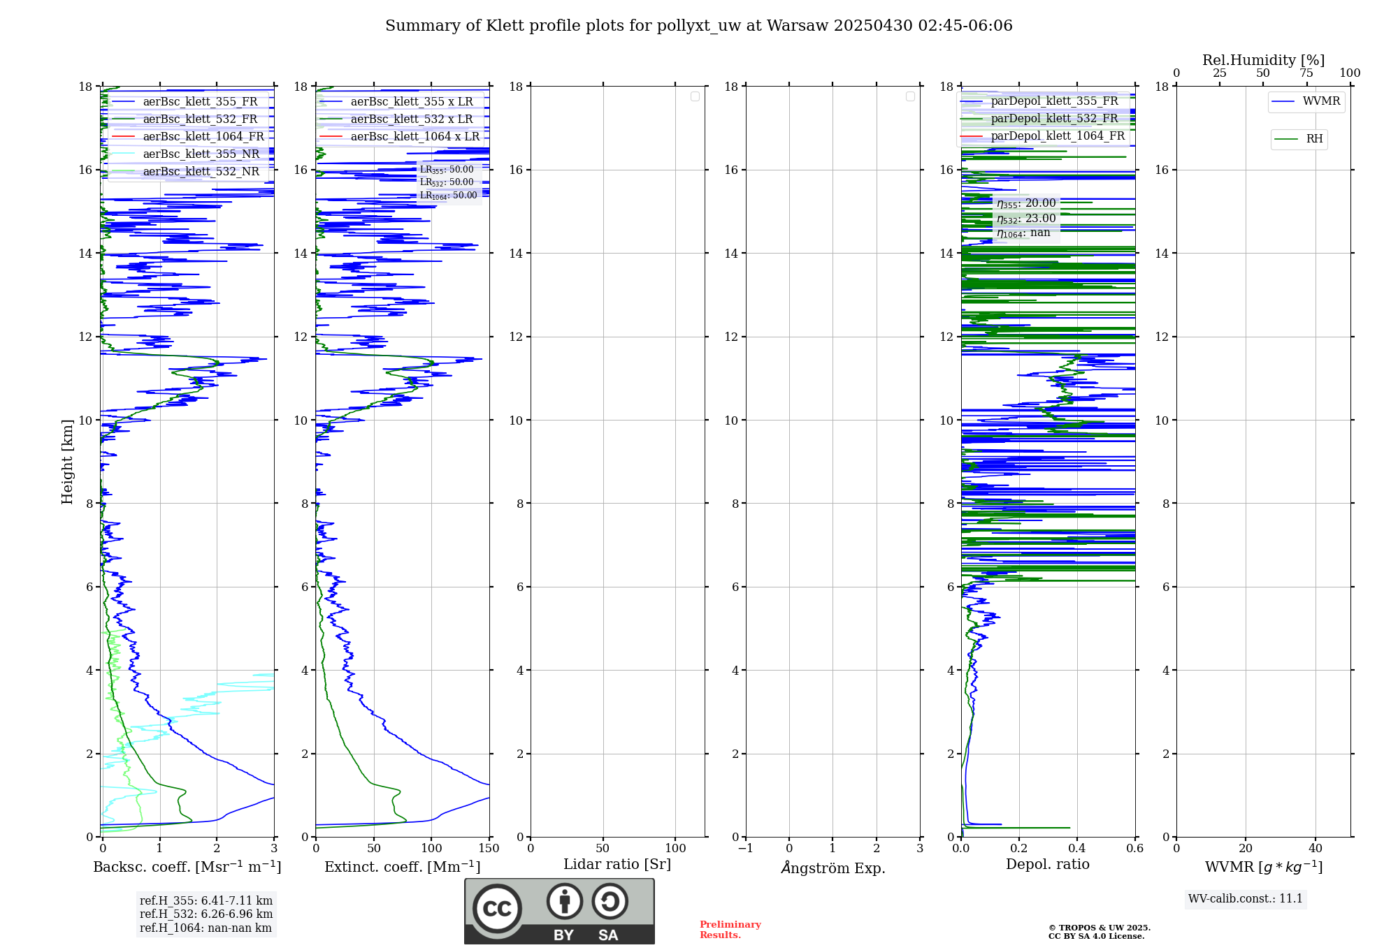Image resolution: width=1398 pixels, height=950 pixels.
Task: Click the green 532 peak near 11.4 km in backscatter plot
Action: coord(219,363)
